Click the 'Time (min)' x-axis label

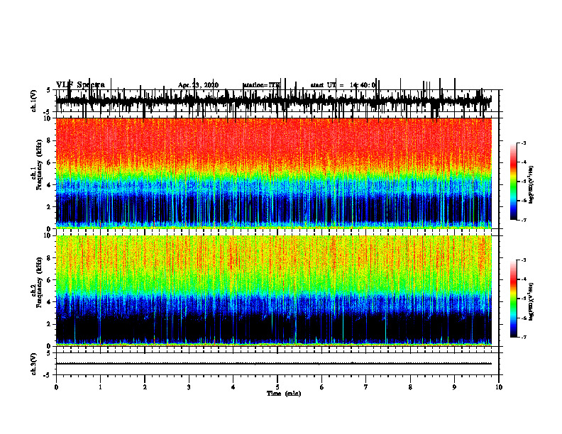(x=284, y=394)
